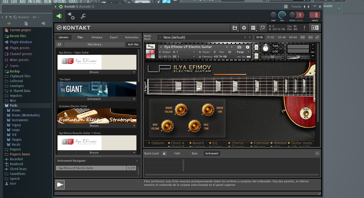Open Kontakt options gear
The width and height of the screenshot is (364, 198).
[244, 28]
